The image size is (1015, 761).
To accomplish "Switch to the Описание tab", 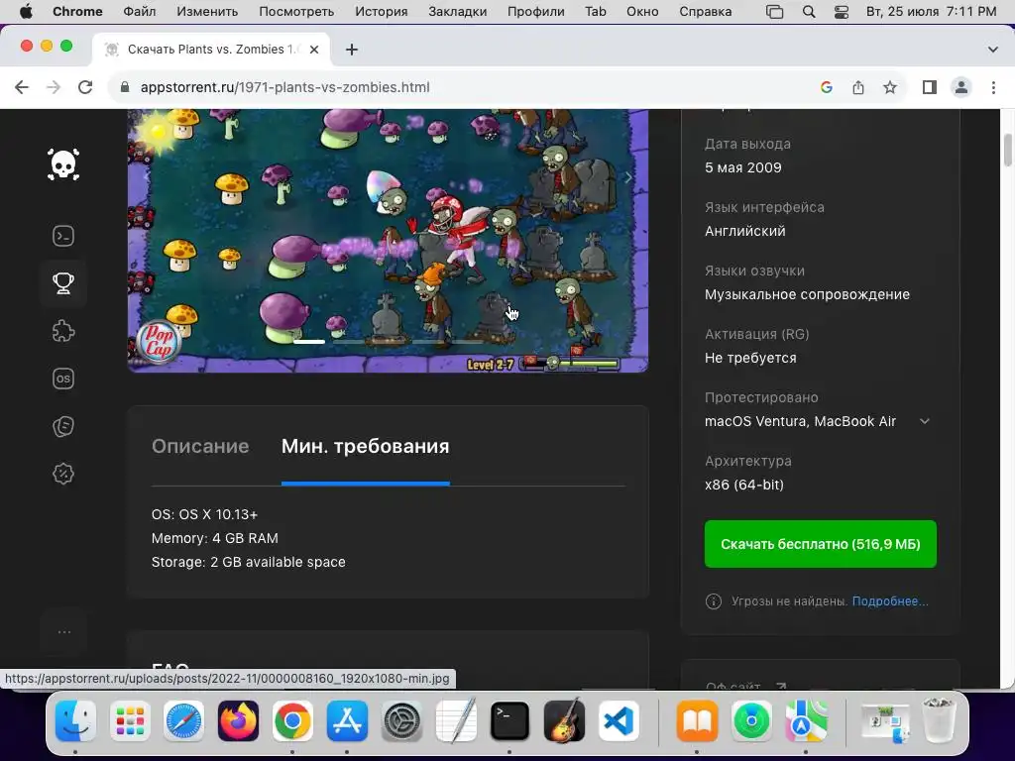I will tap(200, 447).
